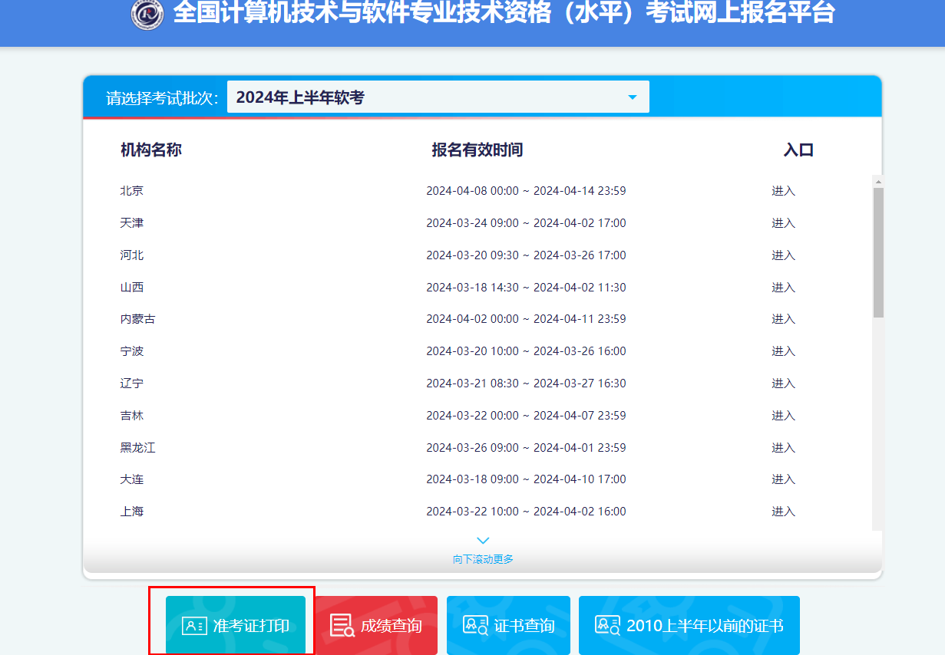Screen dimensions: 945x655
Task: Click 进入 for 北京
Action: [784, 191]
